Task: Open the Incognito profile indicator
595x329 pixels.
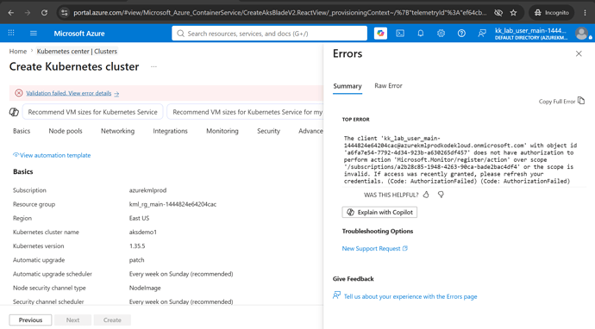Action: pyautogui.click(x=551, y=13)
